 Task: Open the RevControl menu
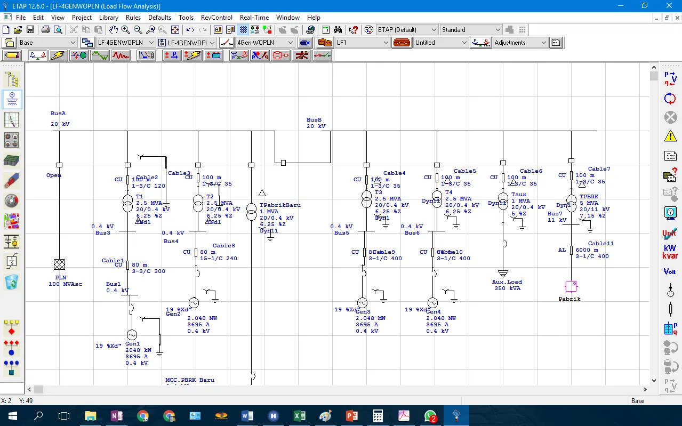(216, 18)
